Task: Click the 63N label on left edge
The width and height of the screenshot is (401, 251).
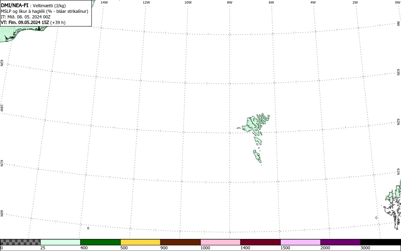Action: point(2,63)
